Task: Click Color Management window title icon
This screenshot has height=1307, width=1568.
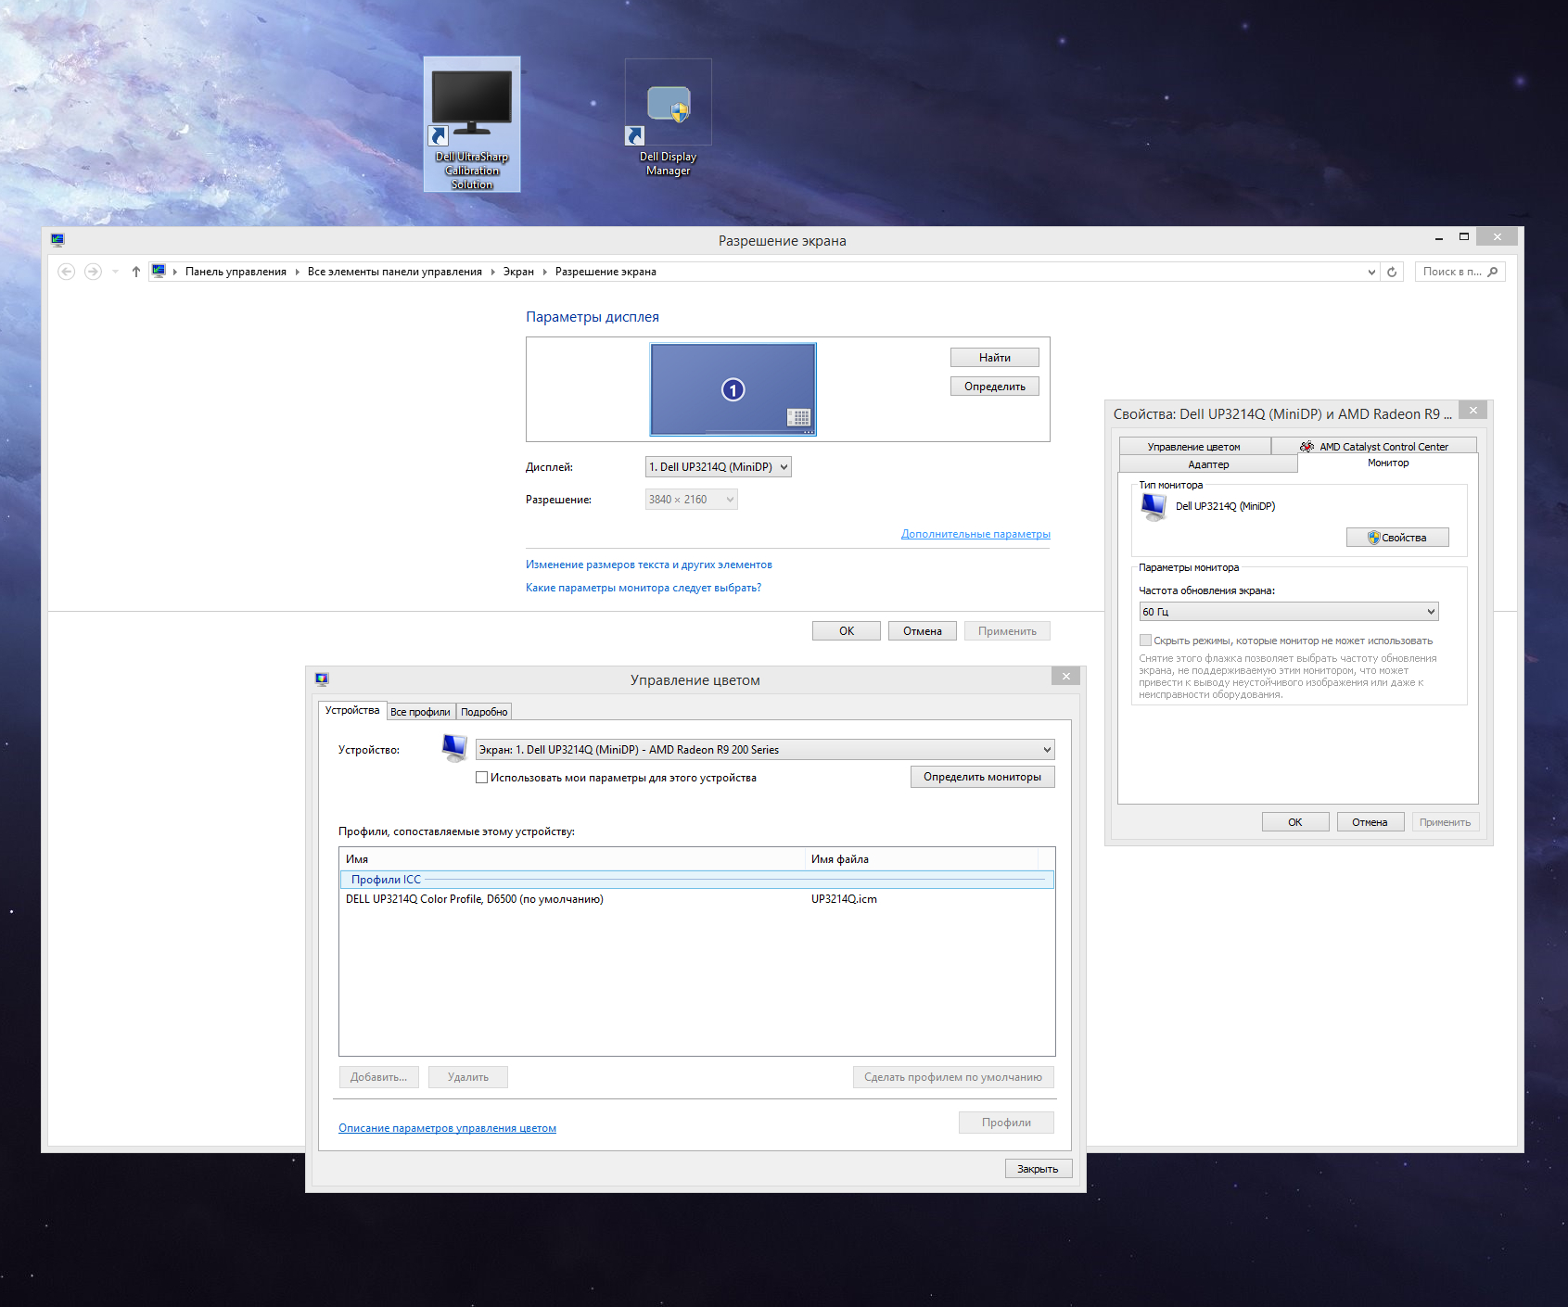Action: 322,679
